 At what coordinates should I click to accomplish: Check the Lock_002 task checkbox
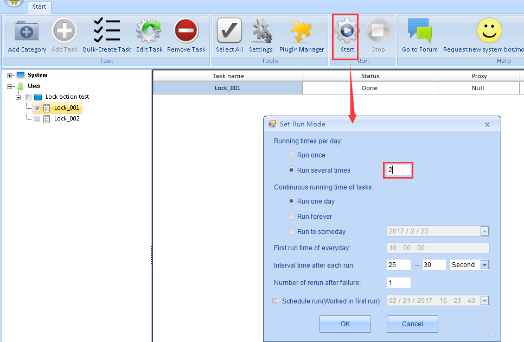(x=37, y=119)
